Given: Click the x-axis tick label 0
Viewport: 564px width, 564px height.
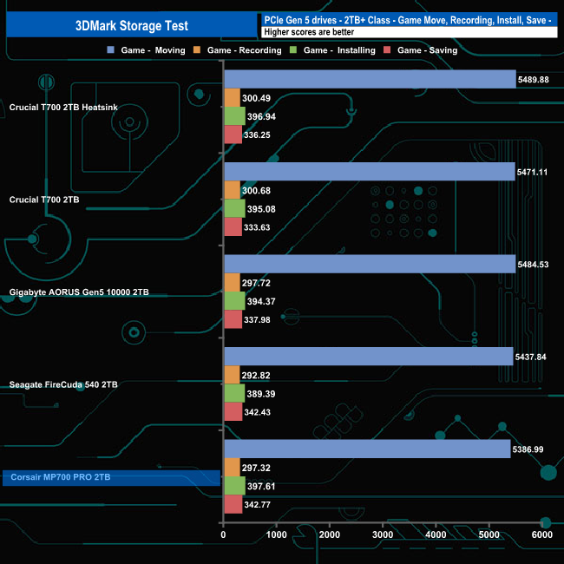Looking at the screenshot, I should tap(223, 534).
